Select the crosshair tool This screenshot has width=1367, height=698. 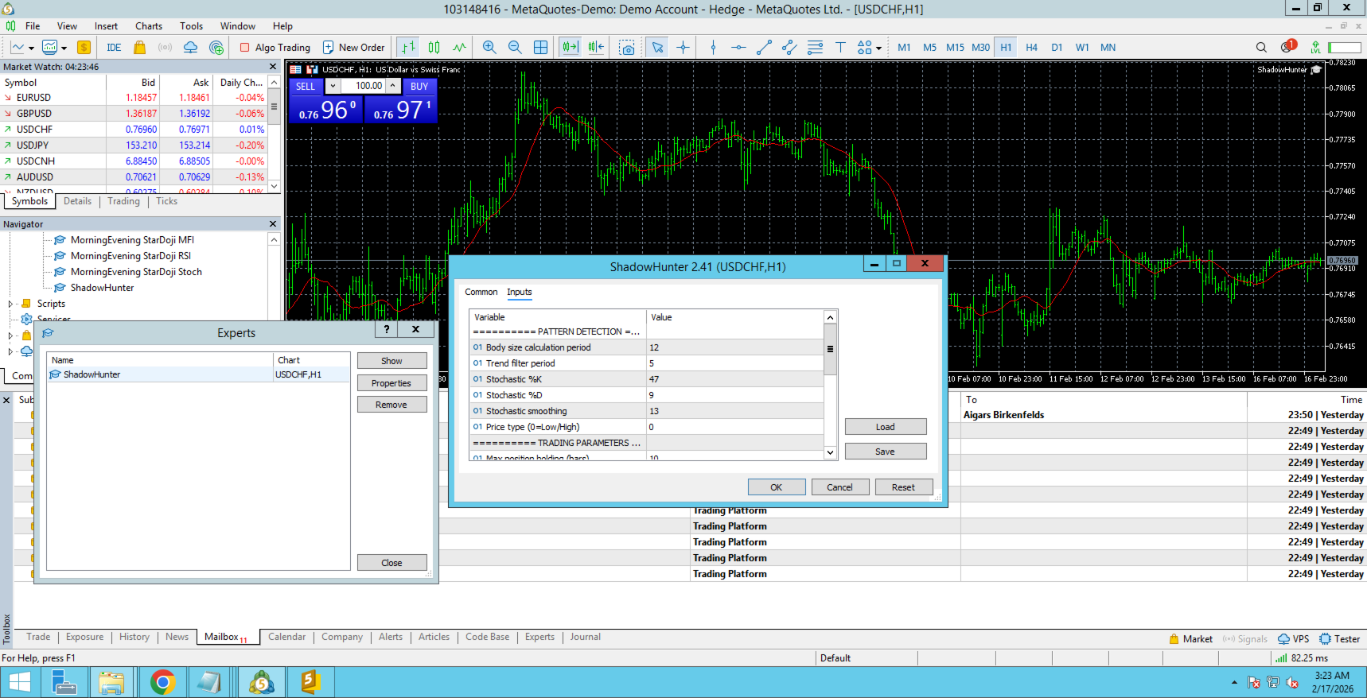tap(683, 48)
